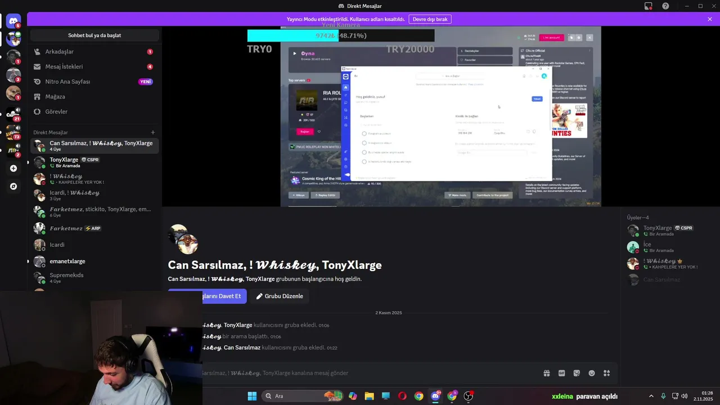This screenshot has width=720, height=405.
Task: Open the Discord help question mark icon
Action: click(x=665, y=6)
